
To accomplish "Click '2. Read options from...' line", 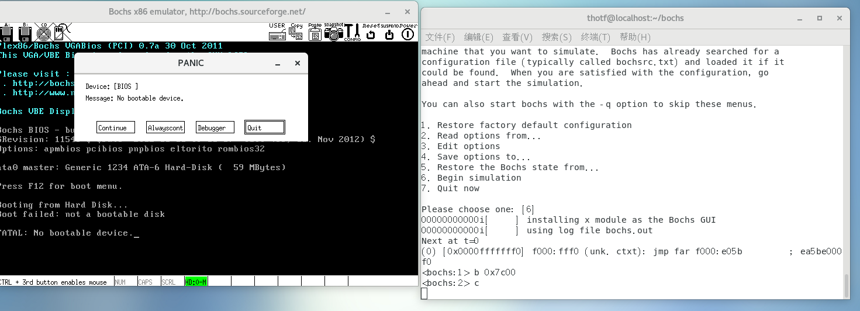I will (482, 136).
